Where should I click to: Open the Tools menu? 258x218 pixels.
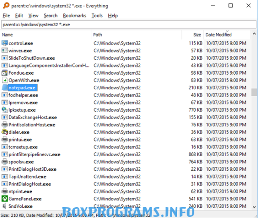[x=97, y=15]
